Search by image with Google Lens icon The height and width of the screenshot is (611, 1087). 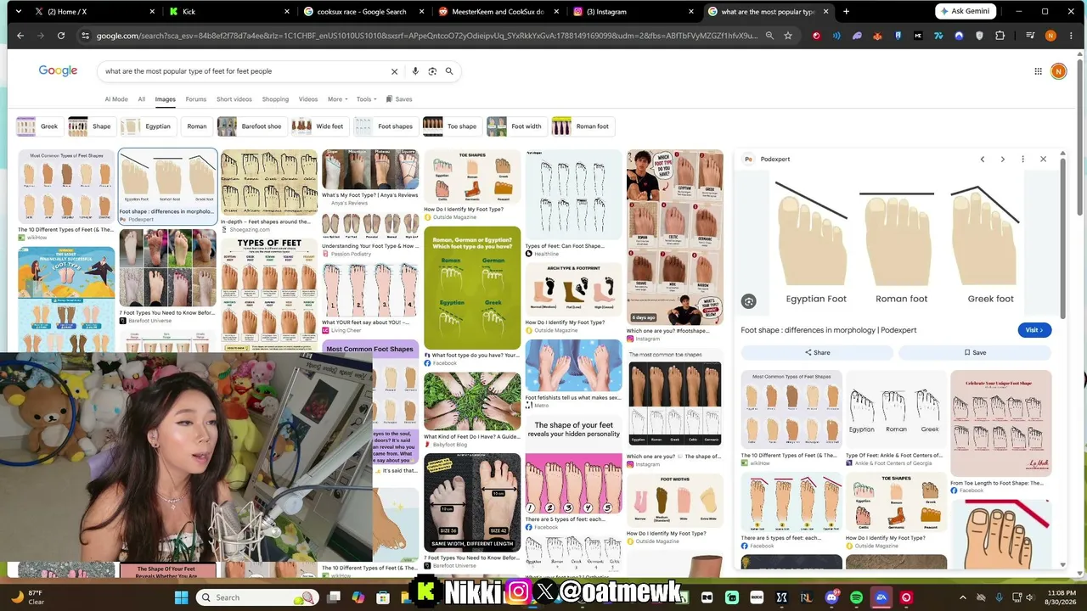coord(432,71)
